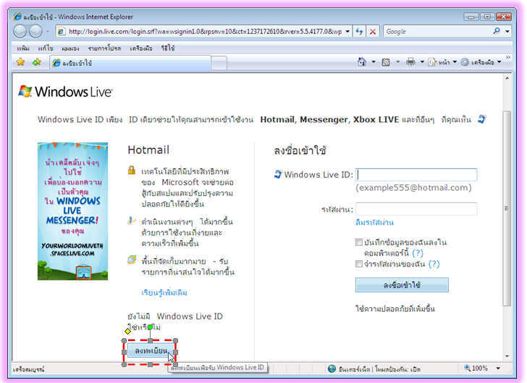Image resolution: width=527 pixels, height=383 pixels.
Task: Click the page icon in address bar
Action: tap(61, 32)
